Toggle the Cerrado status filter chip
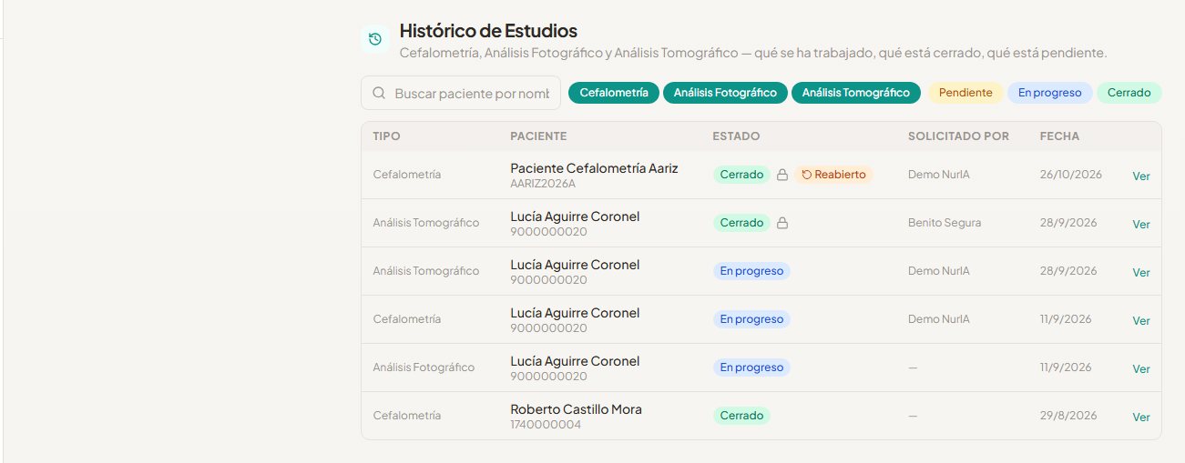This screenshot has height=463, width=1185. click(x=1129, y=93)
